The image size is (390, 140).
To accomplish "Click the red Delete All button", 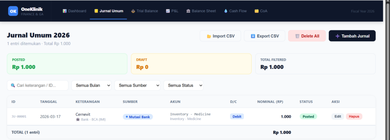I will 307,36.
